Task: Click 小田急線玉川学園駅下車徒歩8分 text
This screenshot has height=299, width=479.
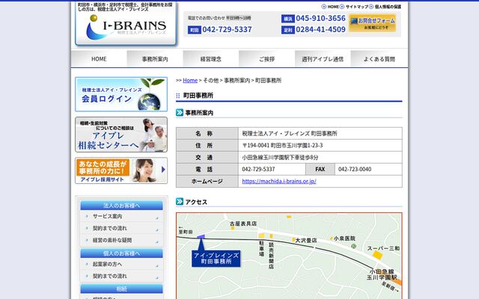Action: (x=280, y=158)
